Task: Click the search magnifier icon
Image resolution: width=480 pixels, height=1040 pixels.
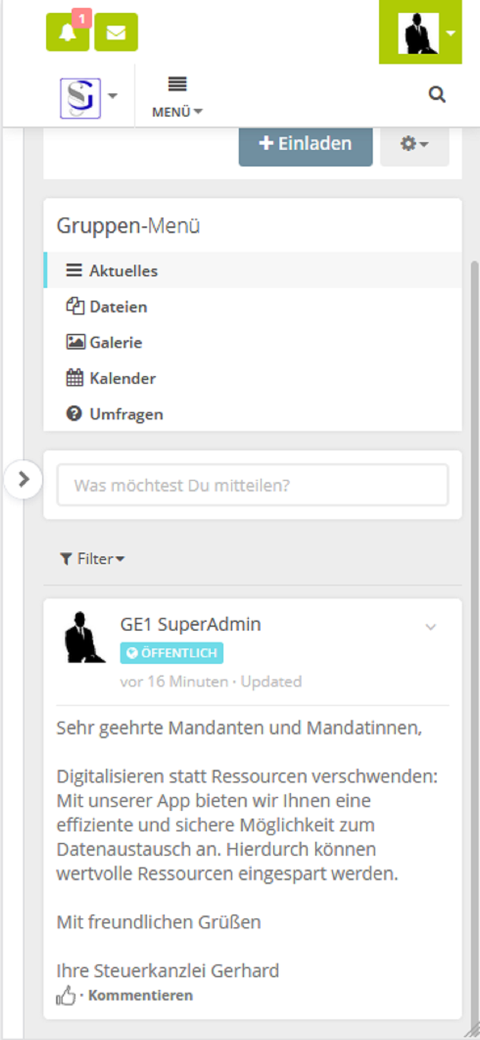Action: pos(438,94)
